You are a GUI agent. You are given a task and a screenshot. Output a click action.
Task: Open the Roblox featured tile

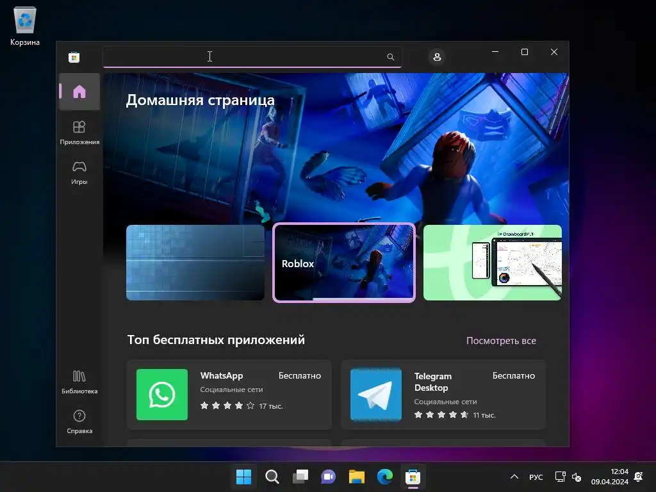tap(344, 262)
